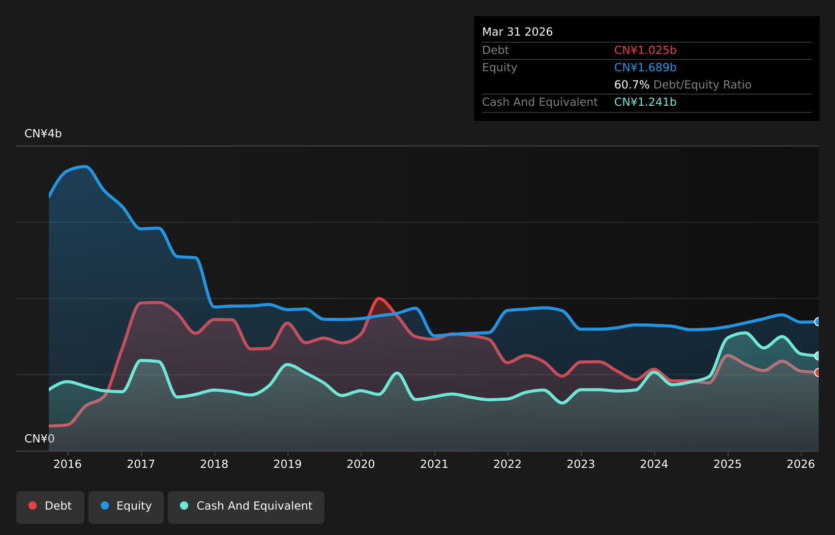Click the teal Cash And Equivalent legend dot
The width and height of the screenshot is (835, 535).
tap(184, 506)
